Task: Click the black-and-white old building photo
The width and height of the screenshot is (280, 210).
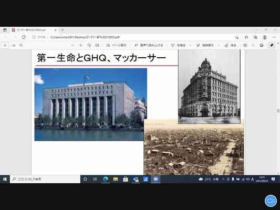Action: (209, 87)
